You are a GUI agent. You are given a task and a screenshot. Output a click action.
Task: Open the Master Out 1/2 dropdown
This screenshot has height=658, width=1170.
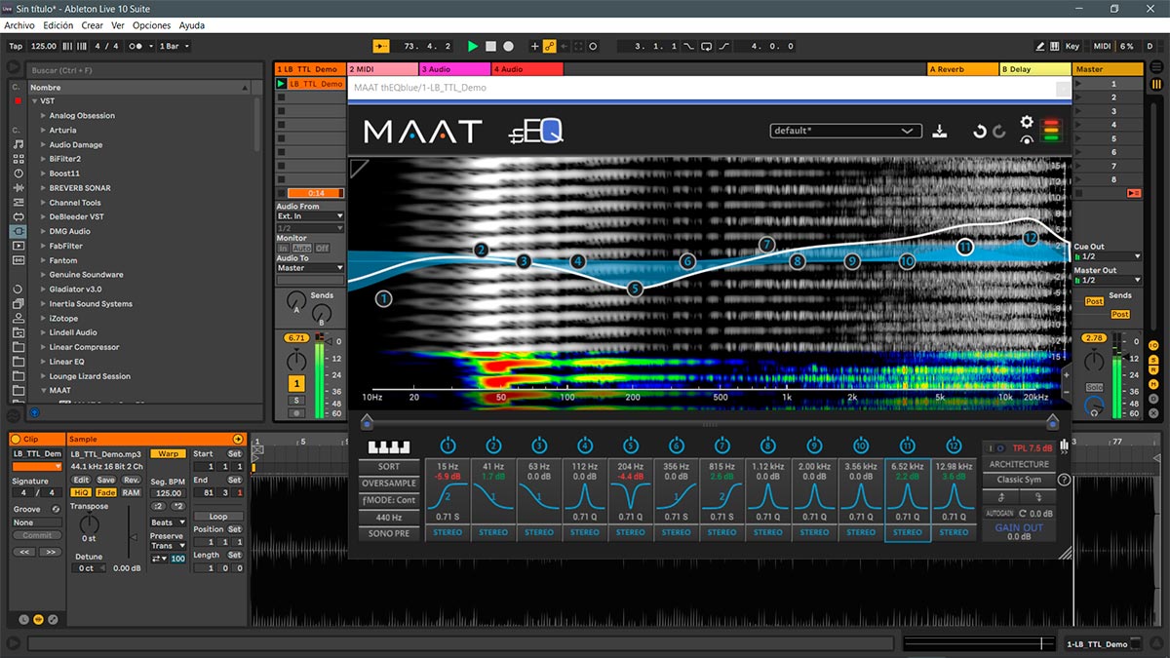[x=1108, y=280]
